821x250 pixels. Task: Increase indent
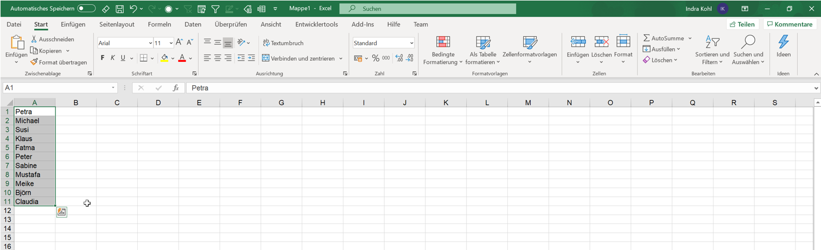click(252, 58)
